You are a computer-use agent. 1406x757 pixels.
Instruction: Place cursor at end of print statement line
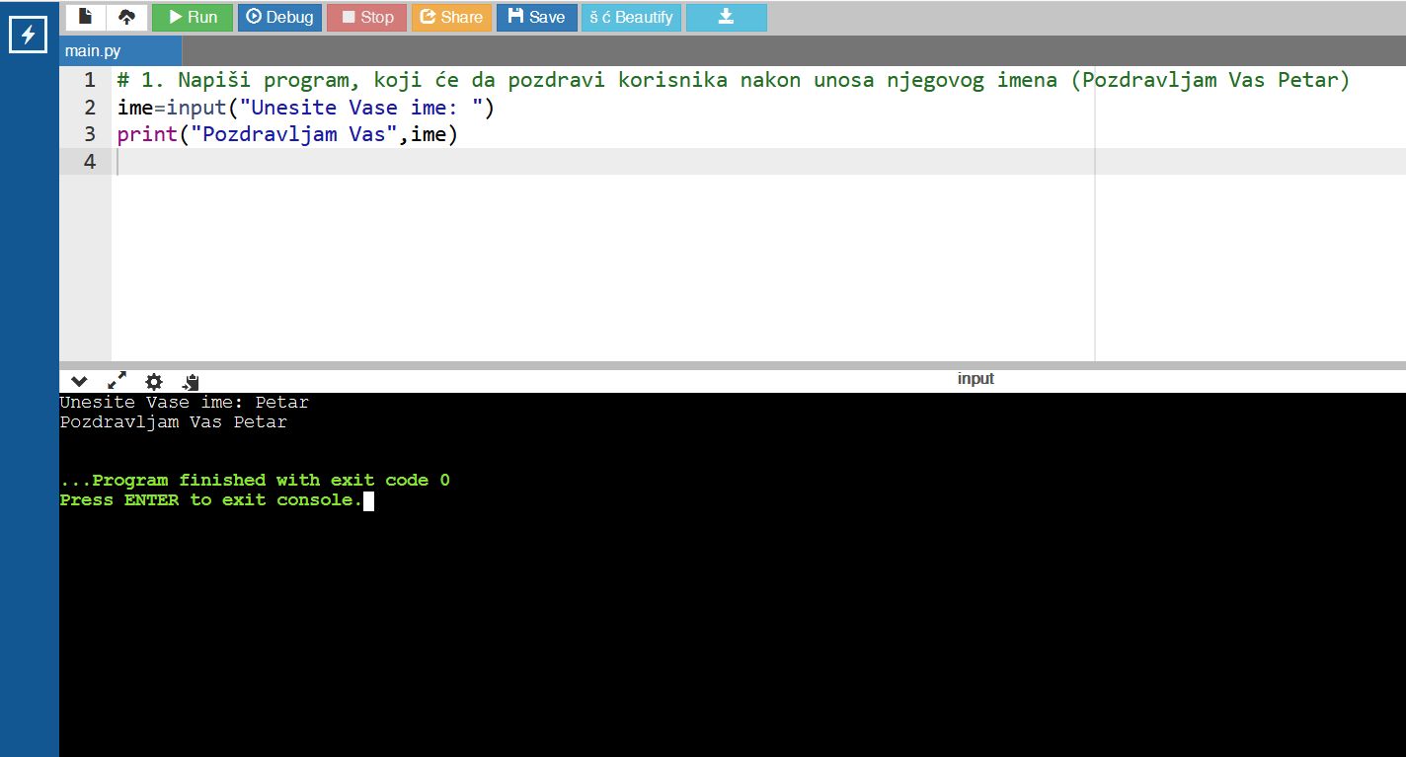point(460,134)
